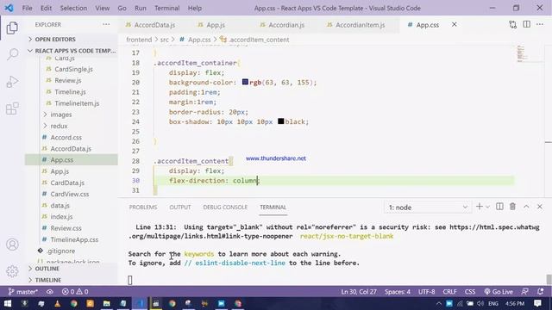The height and width of the screenshot is (310, 552).
Task: Open the Selection menu
Action: click(73, 8)
